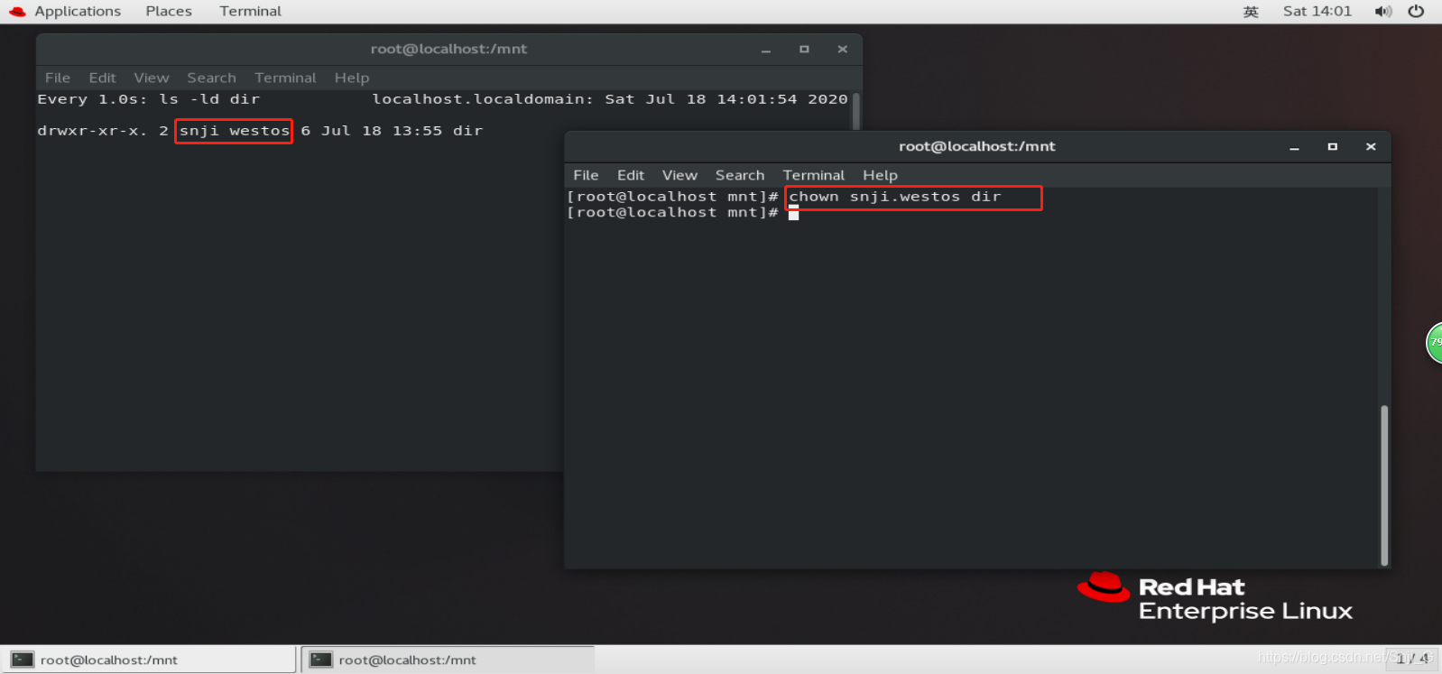Maximize the back terminal window
The width and height of the screenshot is (1442, 674).
[x=804, y=49]
